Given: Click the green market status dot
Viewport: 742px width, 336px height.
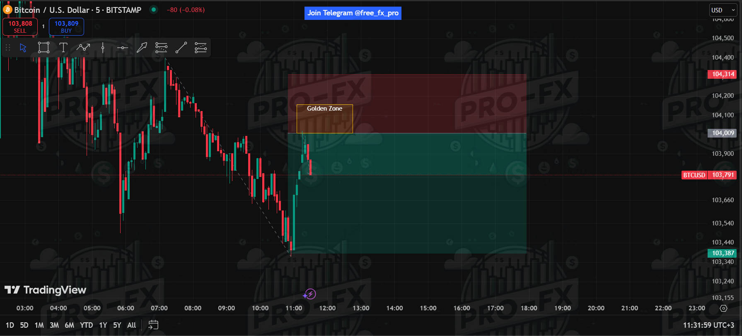Looking at the screenshot, I should click(154, 10).
